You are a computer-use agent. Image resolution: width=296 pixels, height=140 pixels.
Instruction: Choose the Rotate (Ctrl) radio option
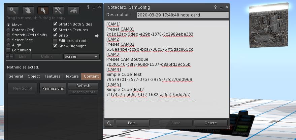[x=9, y=30]
